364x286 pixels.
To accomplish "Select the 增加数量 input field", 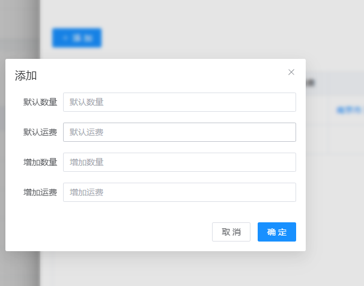I will (x=179, y=162).
